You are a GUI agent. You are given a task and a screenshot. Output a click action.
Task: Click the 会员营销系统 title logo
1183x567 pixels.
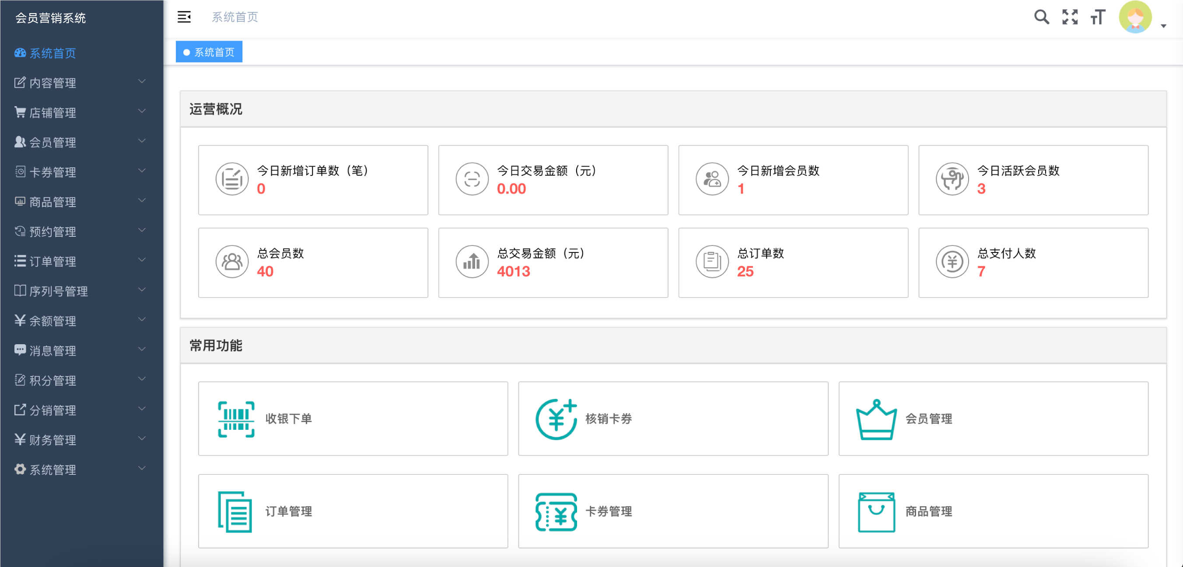tap(50, 18)
